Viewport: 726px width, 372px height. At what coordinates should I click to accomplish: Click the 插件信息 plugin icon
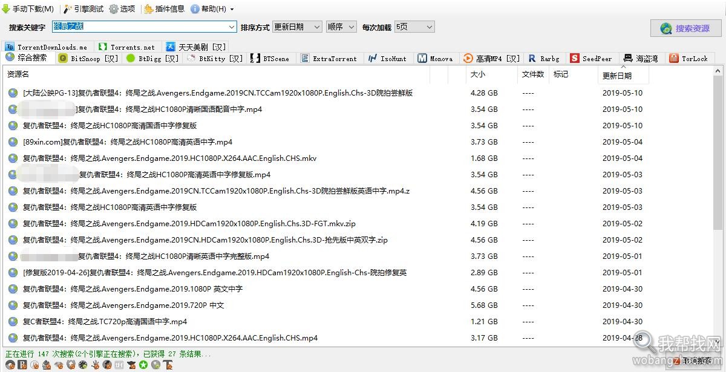coord(149,9)
